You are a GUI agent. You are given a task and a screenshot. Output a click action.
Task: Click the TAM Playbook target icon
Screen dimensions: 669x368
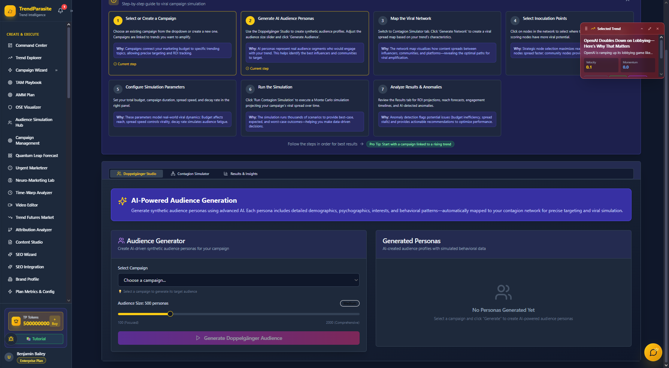10,82
